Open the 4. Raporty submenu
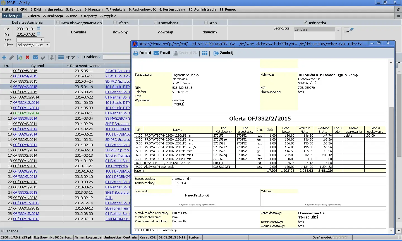 tap(88, 16)
